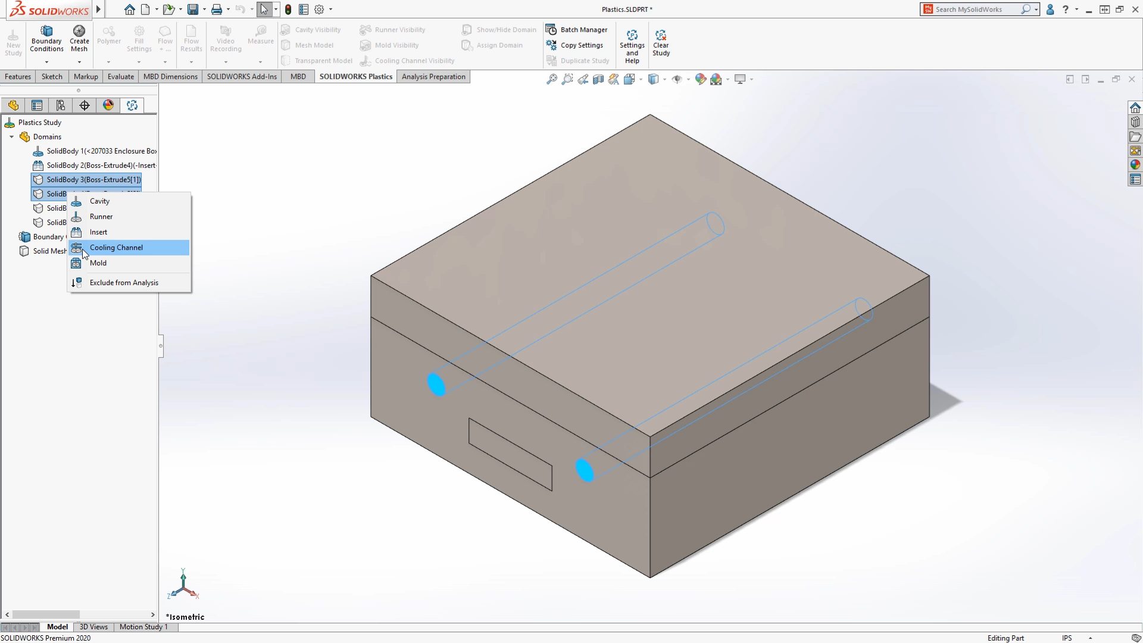Switch to the Evaluate ribbon tab
Viewport: 1143px width, 643px height.
coord(121,77)
